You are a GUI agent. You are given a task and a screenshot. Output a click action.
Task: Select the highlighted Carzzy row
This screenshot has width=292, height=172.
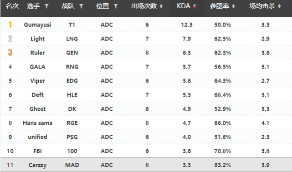tap(146, 165)
